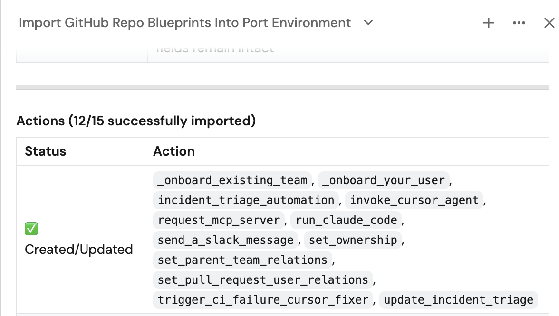Click the set_ownership code tag
559x316 pixels.
tap(353, 240)
